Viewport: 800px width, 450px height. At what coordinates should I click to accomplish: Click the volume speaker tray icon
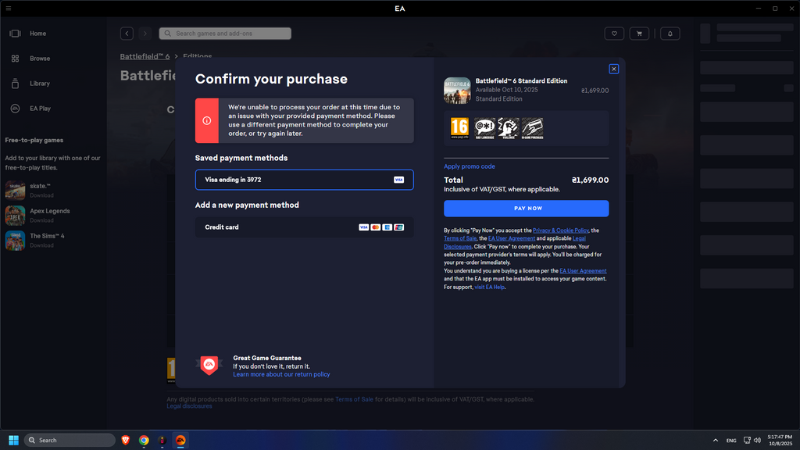(x=757, y=441)
